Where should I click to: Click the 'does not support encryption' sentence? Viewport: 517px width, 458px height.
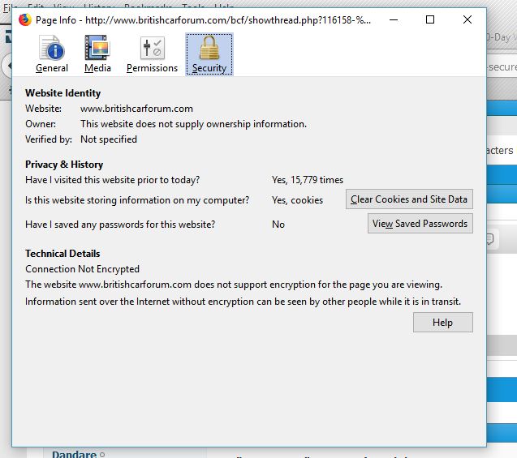pos(234,285)
